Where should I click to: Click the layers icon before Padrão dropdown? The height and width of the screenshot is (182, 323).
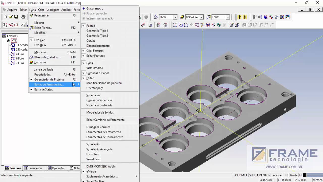182,17
